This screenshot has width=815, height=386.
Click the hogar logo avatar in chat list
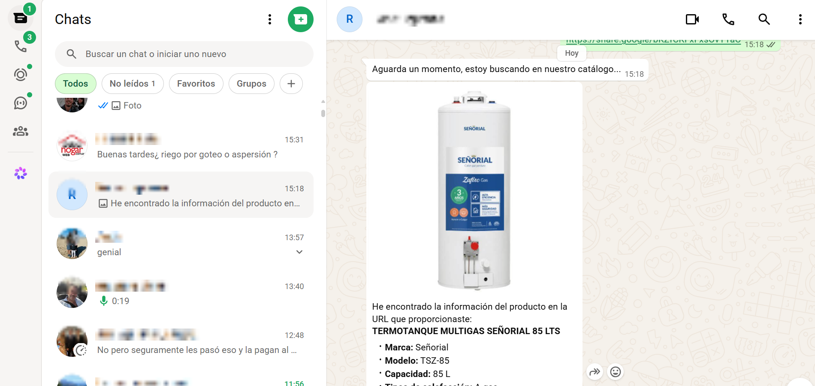(72, 146)
